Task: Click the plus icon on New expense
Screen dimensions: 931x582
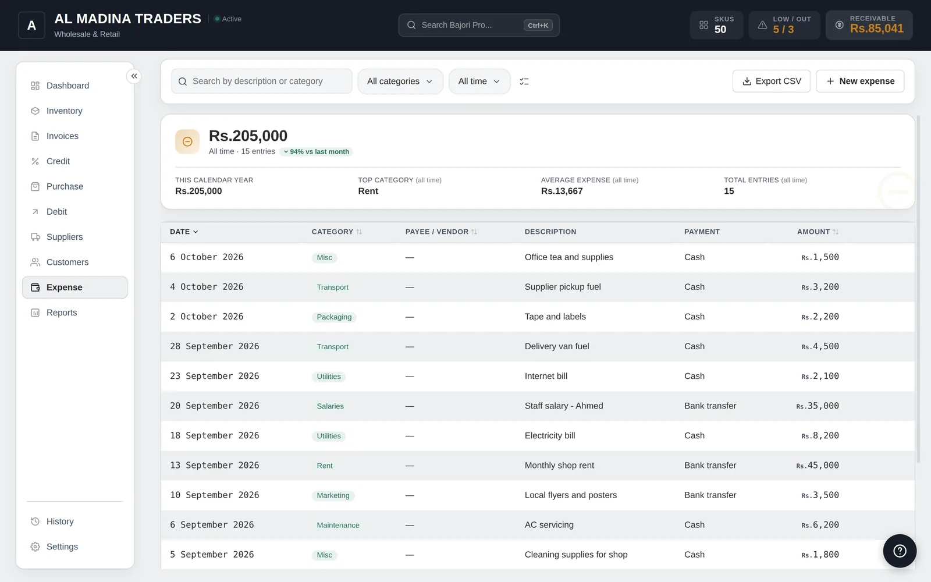Action: (x=830, y=81)
